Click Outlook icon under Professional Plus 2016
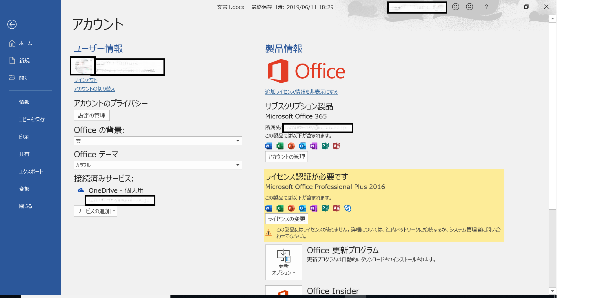 [303, 208]
